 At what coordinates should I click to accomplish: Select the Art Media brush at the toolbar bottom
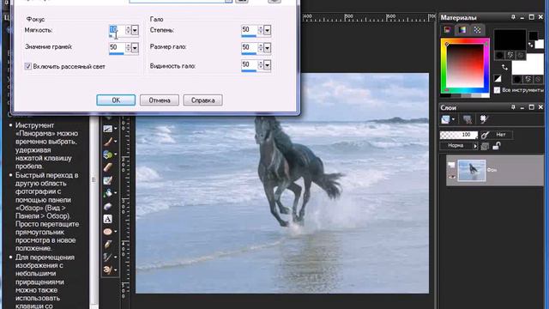coord(108,270)
